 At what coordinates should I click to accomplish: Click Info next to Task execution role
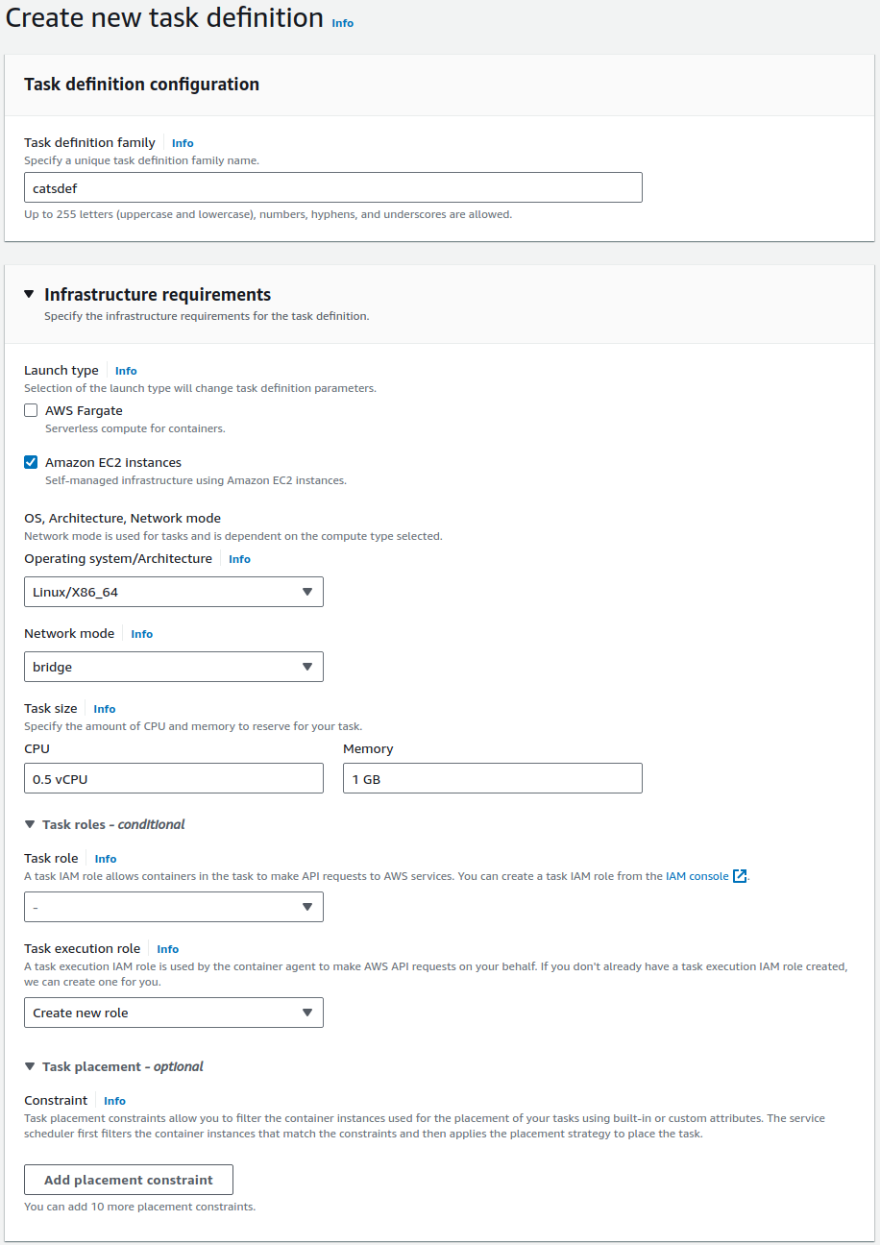(x=168, y=949)
